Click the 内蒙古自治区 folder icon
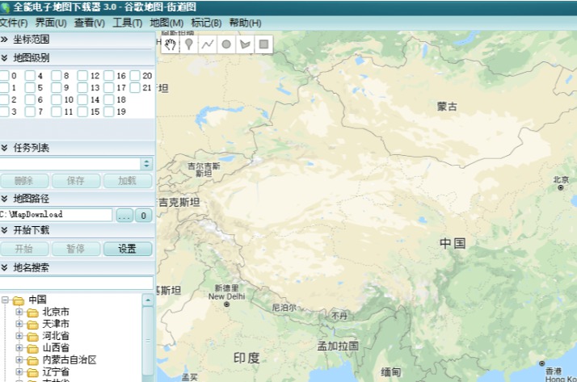The height and width of the screenshot is (382, 577). [x=32, y=361]
